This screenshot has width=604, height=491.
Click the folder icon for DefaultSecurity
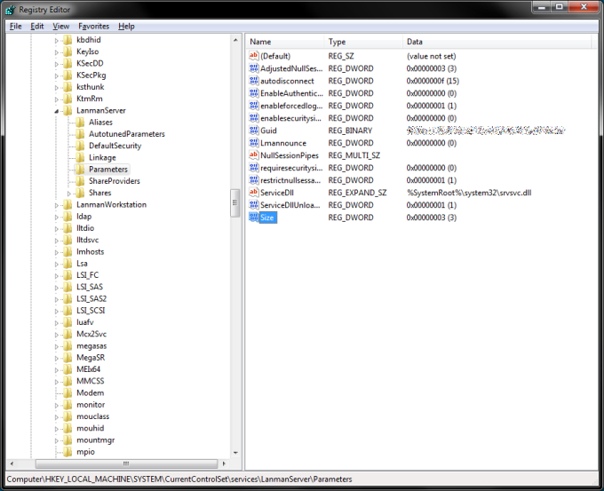pyautogui.click(x=80, y=146)
